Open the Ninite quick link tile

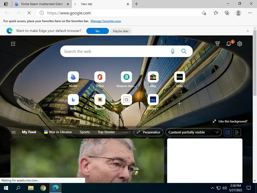click(73, 77)
